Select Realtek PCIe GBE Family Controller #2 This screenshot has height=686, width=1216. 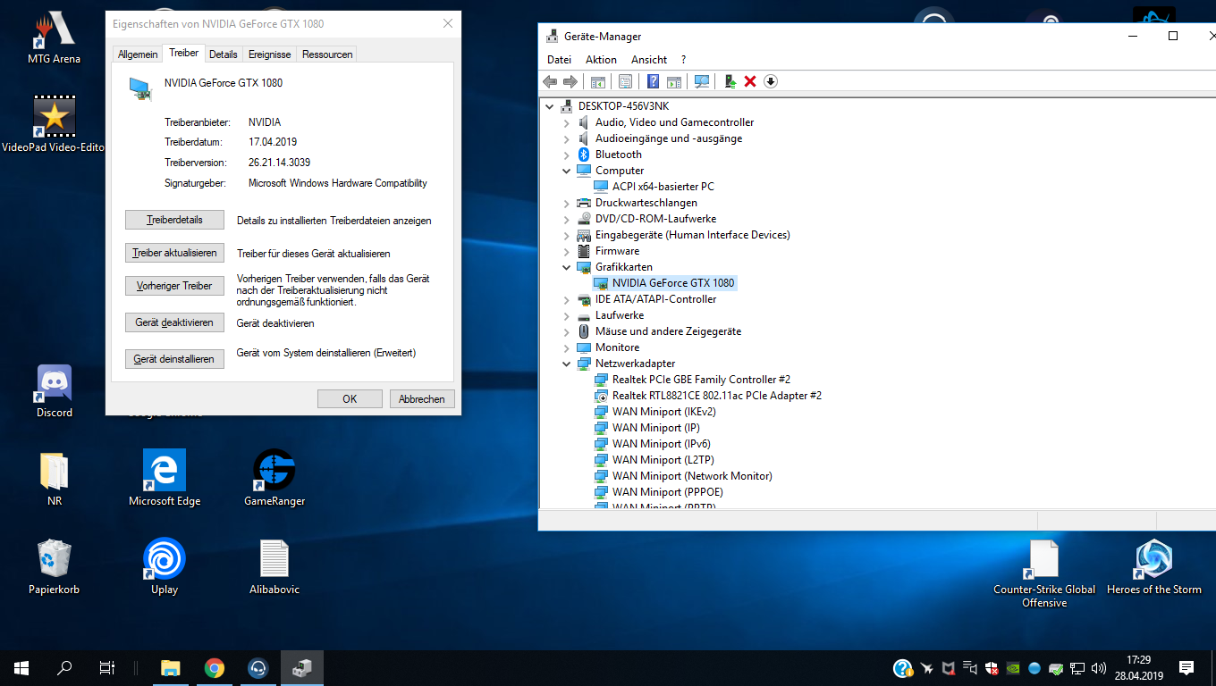point(701,380)
